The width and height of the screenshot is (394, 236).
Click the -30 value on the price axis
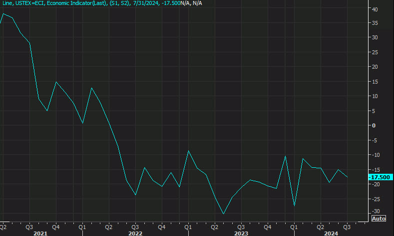[x=375, y=211]
